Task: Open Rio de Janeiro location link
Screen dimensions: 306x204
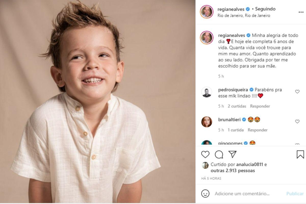Action: (x=244, y=16)
